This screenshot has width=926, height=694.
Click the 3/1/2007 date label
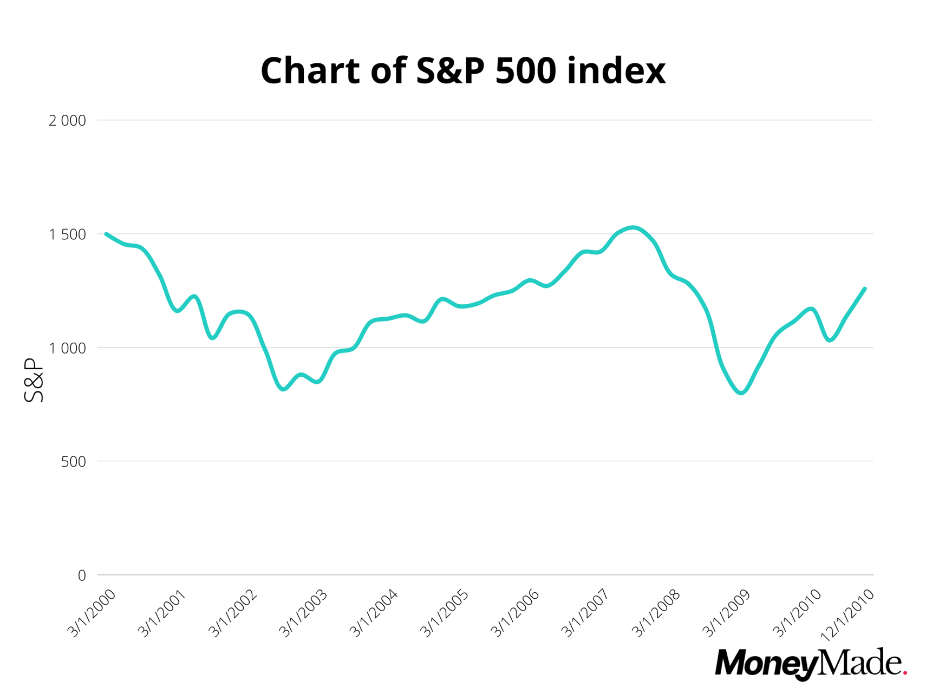[x=585, y=613]
